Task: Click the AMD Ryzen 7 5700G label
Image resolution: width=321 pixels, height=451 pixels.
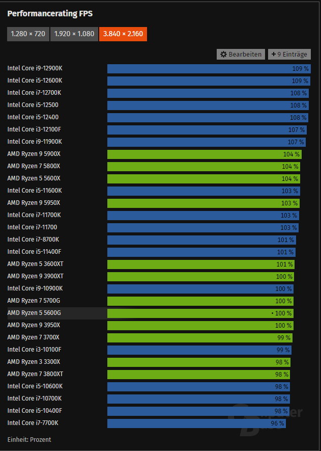Action: click(x=34, y=301)
